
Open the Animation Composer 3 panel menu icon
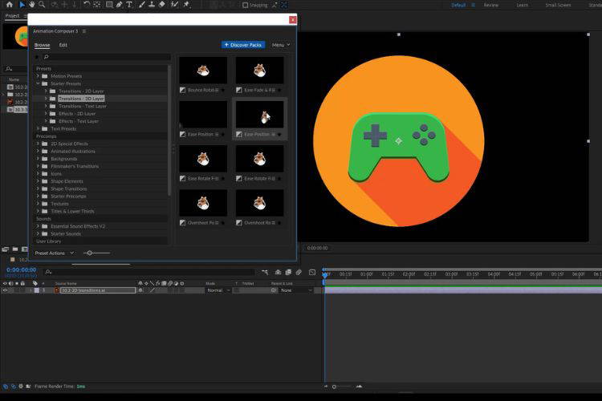pyautogui.click(x=84, y=31)
